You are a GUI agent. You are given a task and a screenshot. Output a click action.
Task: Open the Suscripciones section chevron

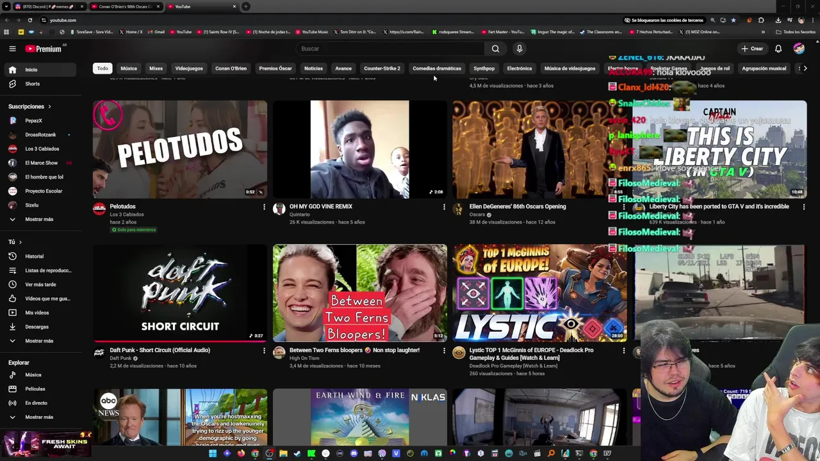click(x=49, y=106)
